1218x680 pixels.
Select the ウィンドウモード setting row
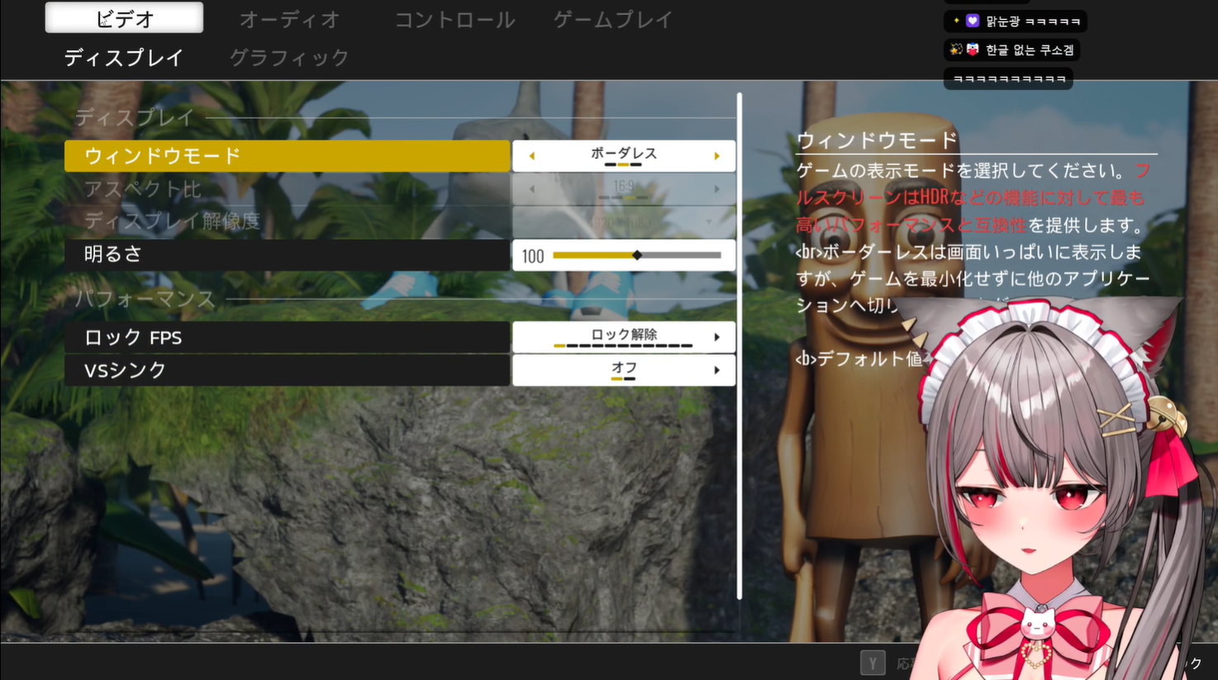tap(287, 156)
